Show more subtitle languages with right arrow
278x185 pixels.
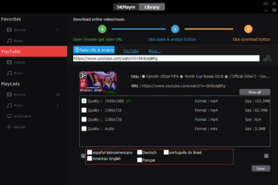266,156
